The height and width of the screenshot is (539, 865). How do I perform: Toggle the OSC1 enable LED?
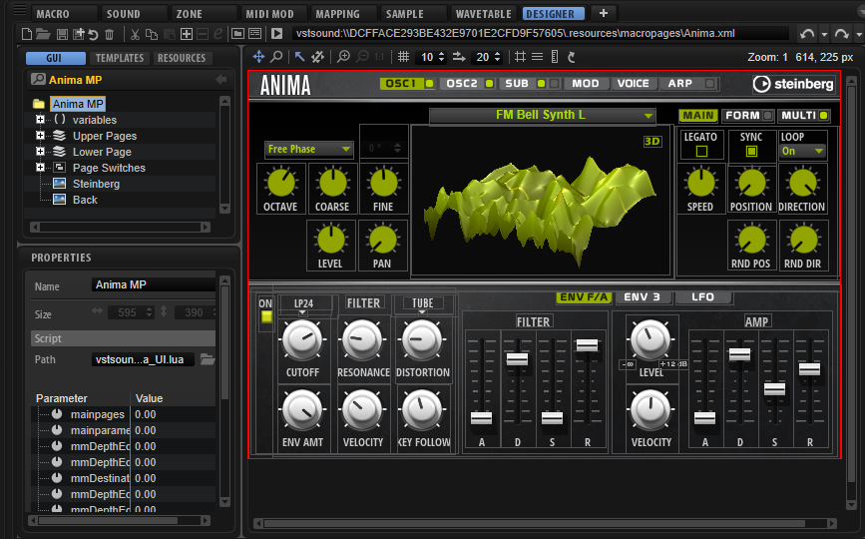(429, 84)
